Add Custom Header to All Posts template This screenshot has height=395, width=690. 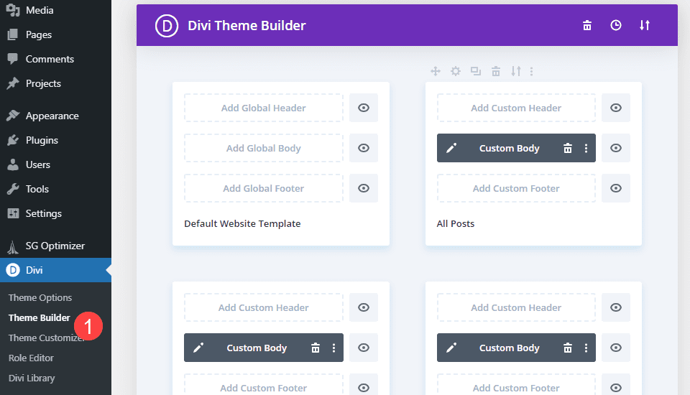tap(516, 108)
